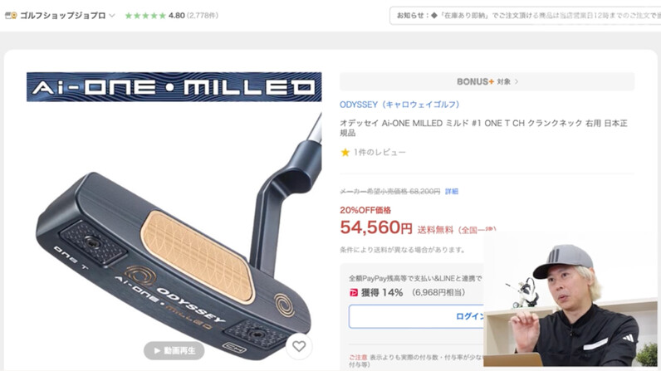Screen dimensions: 661x371
Task: Click the green star rating 4.80
Action: [x=154, y=16]
